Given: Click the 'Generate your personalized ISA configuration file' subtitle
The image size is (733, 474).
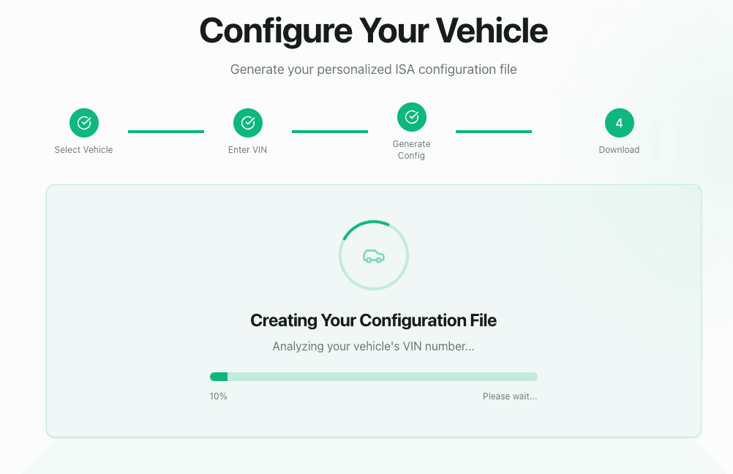Looking at the screenshot, I should [x=374, y=69].
